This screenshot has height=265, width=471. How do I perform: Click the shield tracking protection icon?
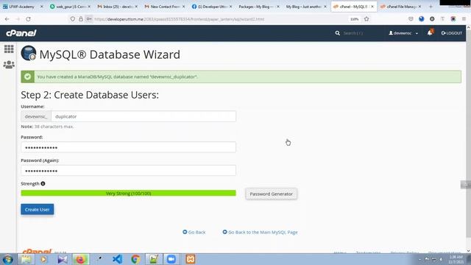[72, 19]
